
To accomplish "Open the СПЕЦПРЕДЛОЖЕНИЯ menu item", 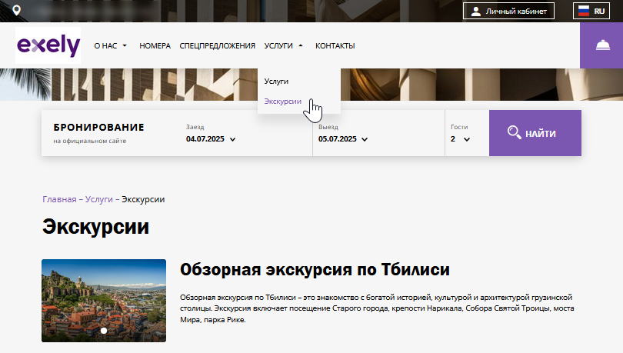I will click(x=217, y=46).
